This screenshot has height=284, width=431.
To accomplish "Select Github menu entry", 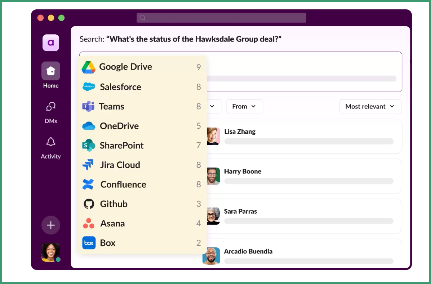I will [x=142, y=204].
